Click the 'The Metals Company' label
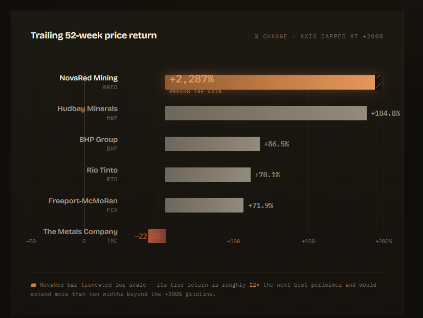Viewport: 423px width, 318px height. [80, 232]
